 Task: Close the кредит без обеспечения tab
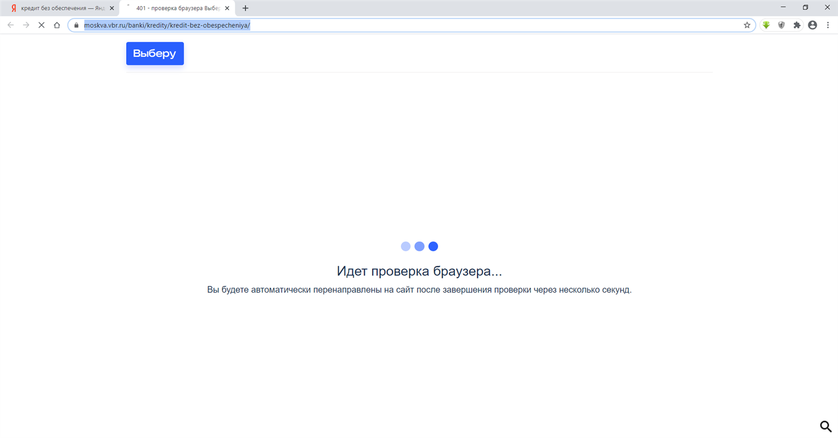click(x=112, y=8)
